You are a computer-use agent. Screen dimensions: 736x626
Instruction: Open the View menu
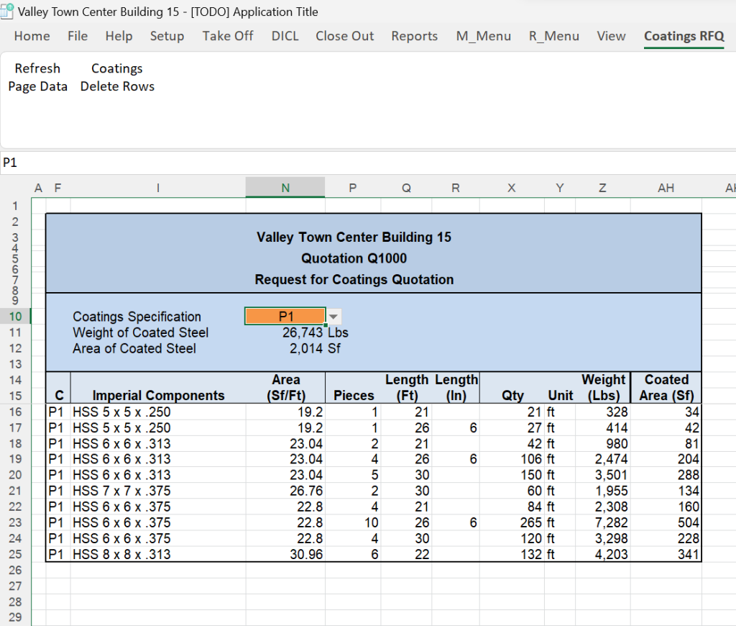click(611, 36)
